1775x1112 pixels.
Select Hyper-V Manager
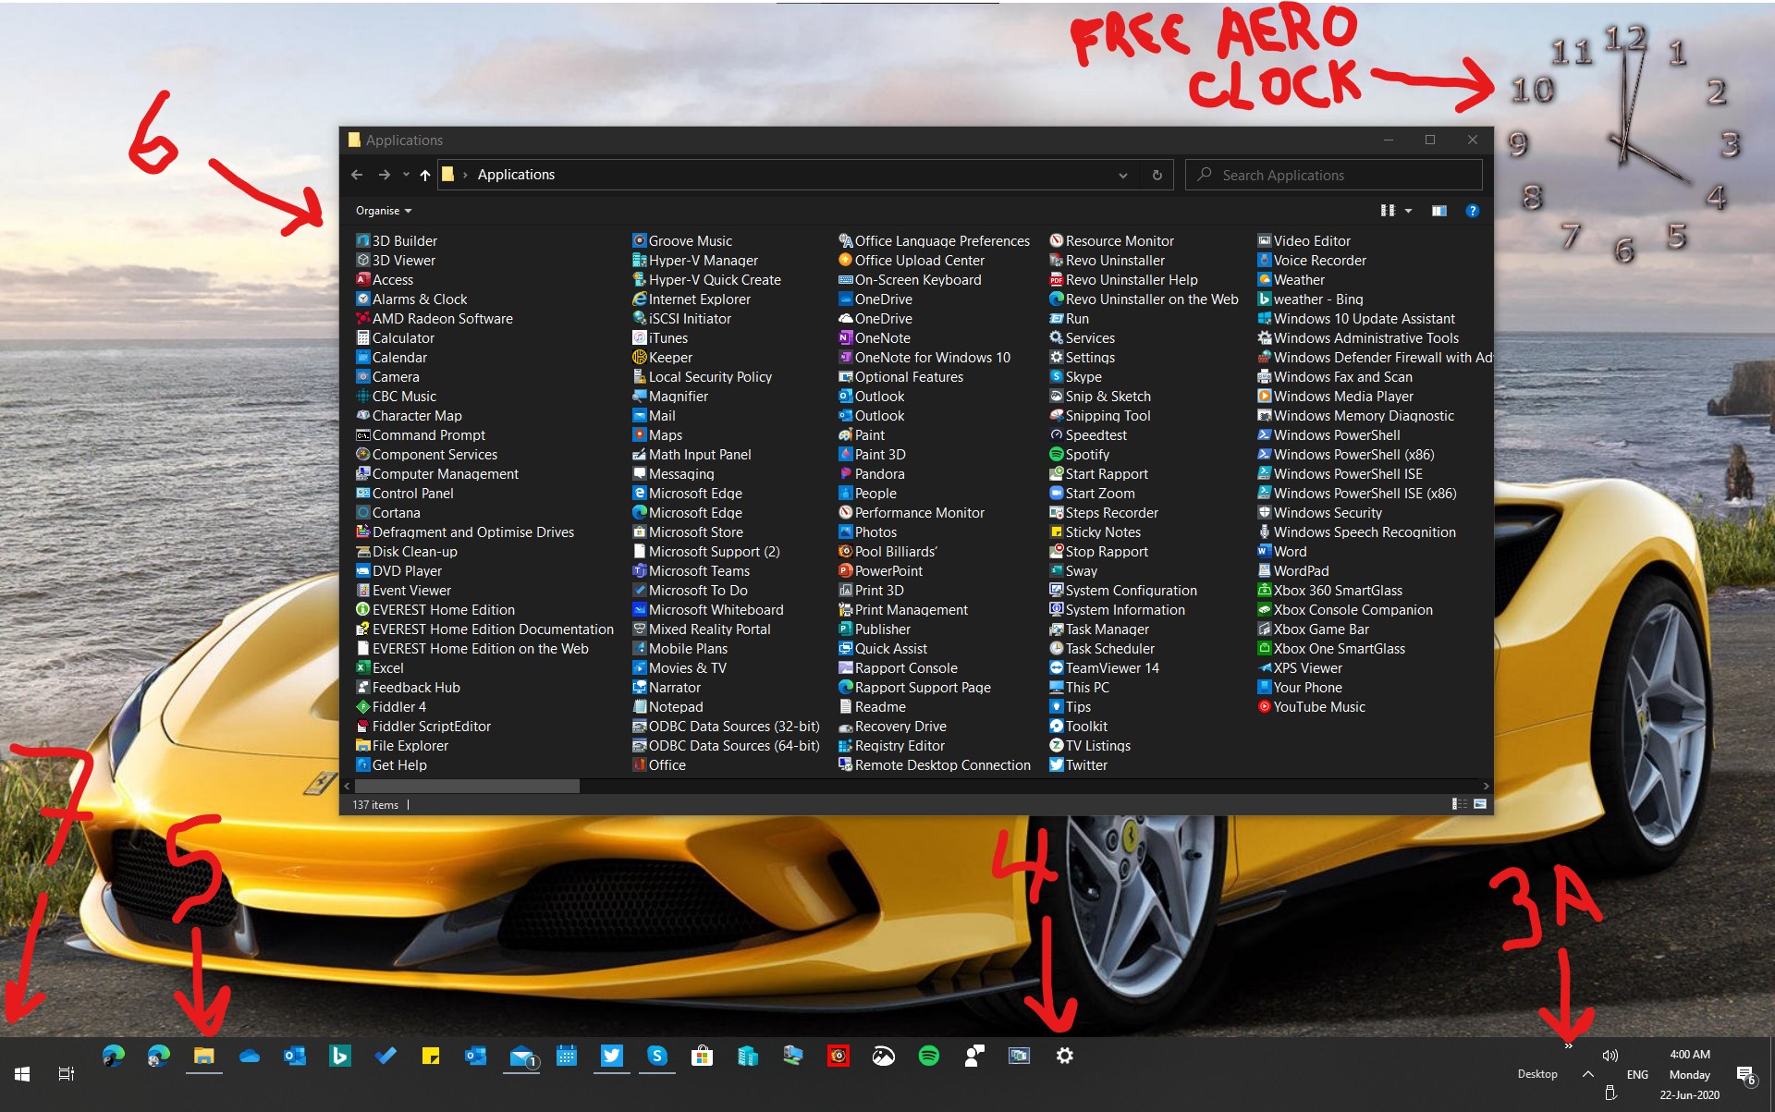pyautogui.click(x=694, y=260)
